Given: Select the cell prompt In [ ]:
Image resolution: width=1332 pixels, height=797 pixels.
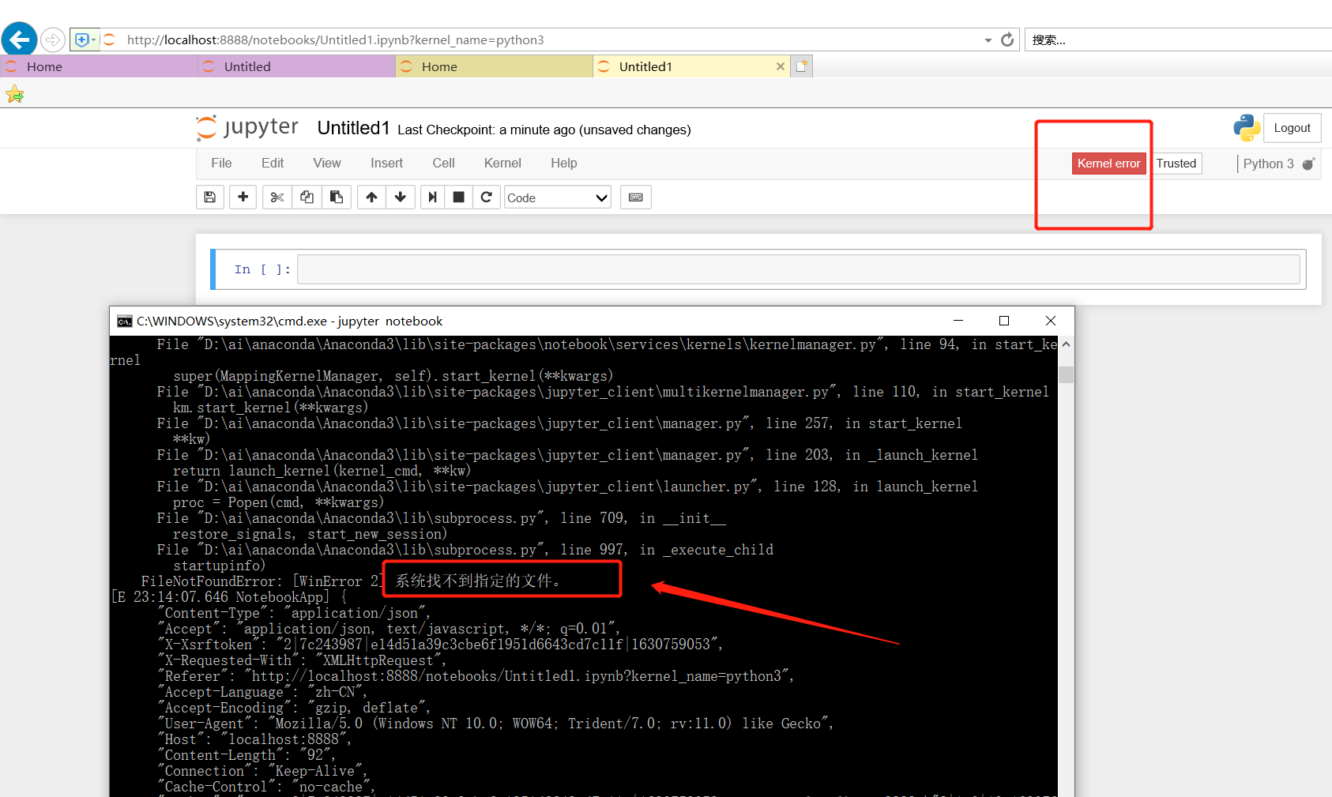Looking at the screenshot, I should [x=262, y=269].
